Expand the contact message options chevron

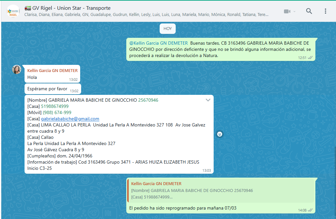(208, 100)
